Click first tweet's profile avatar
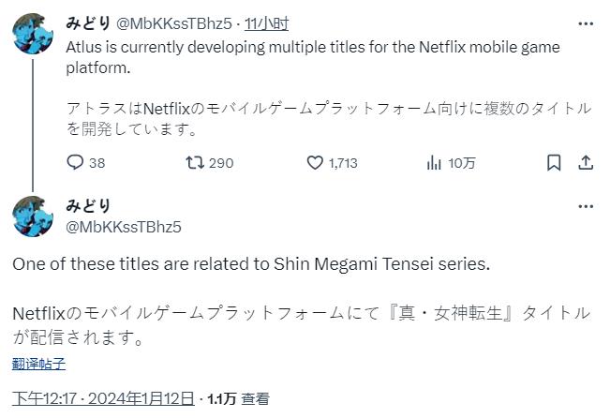 pyautogui.click(x=33, y=34)
